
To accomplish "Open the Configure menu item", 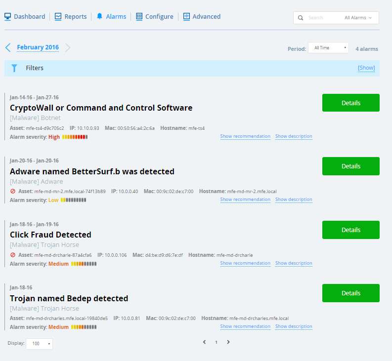I will [x=159, y=17].
